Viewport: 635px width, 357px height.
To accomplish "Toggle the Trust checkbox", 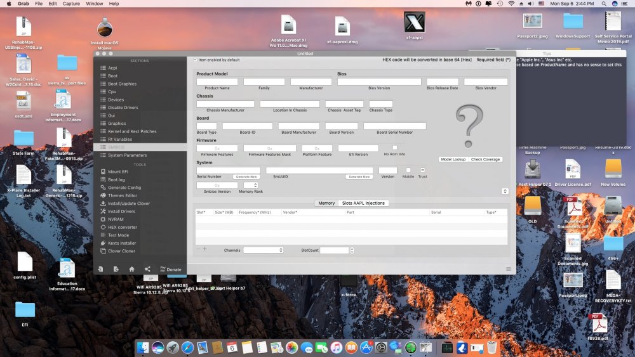I will click(422, 170).
